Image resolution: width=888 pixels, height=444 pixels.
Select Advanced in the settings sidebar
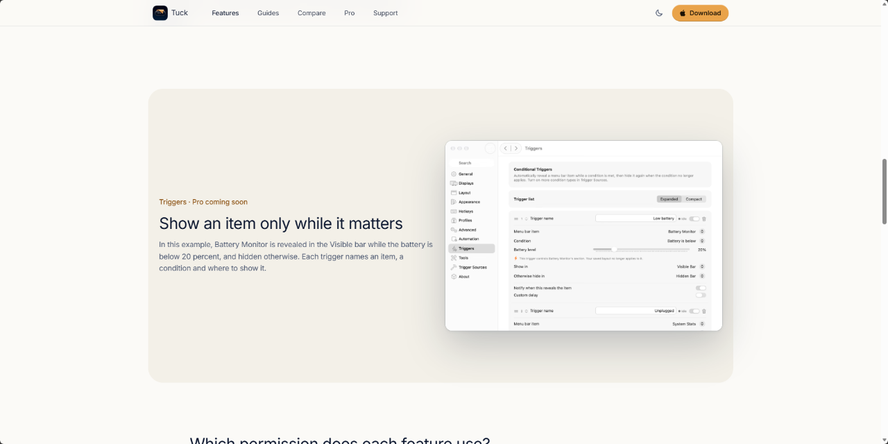click(463, 230)
